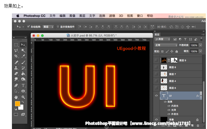Enable the 显示变换控件 checkbox
207x129 pixels.
[x=58, y=27]
